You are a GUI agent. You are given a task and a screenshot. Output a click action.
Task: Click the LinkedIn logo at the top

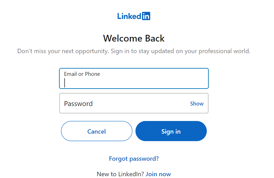pyautogui.click(x=134, y=16)
